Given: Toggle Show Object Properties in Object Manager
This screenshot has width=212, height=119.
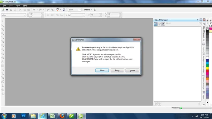Looking at the screenshot, I should (156, 24).
